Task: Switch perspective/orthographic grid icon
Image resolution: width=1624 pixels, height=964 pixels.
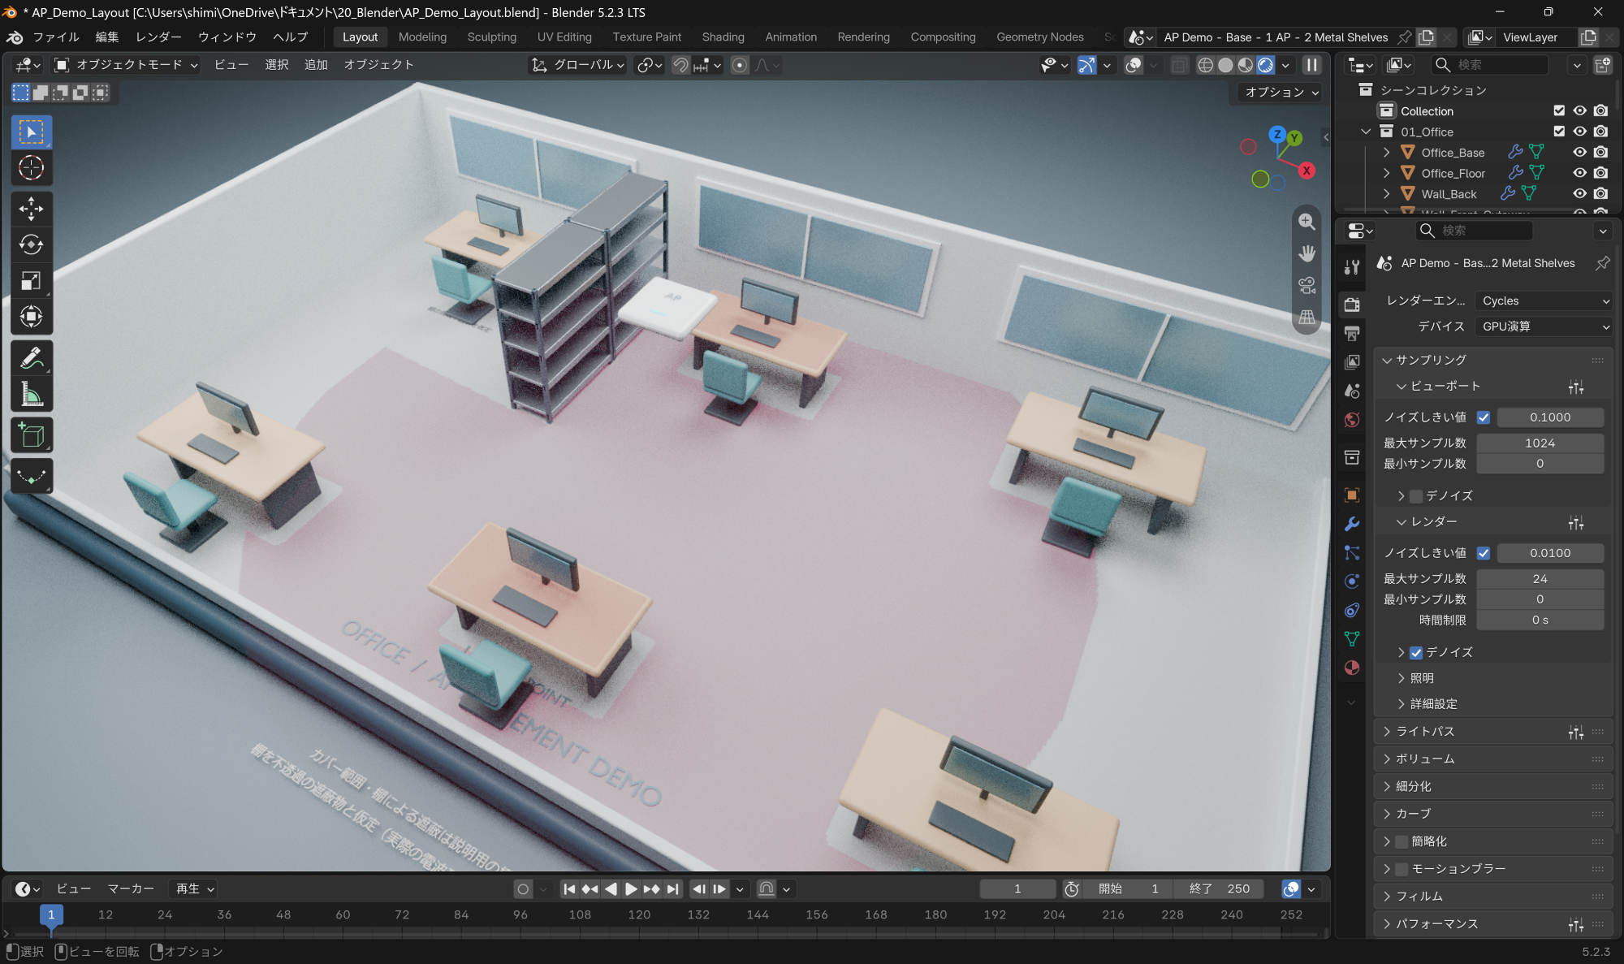Action: tap(1307, 318)
